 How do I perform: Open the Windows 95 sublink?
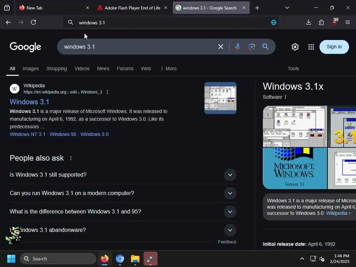pyautogui.click(x=63, y=134)
